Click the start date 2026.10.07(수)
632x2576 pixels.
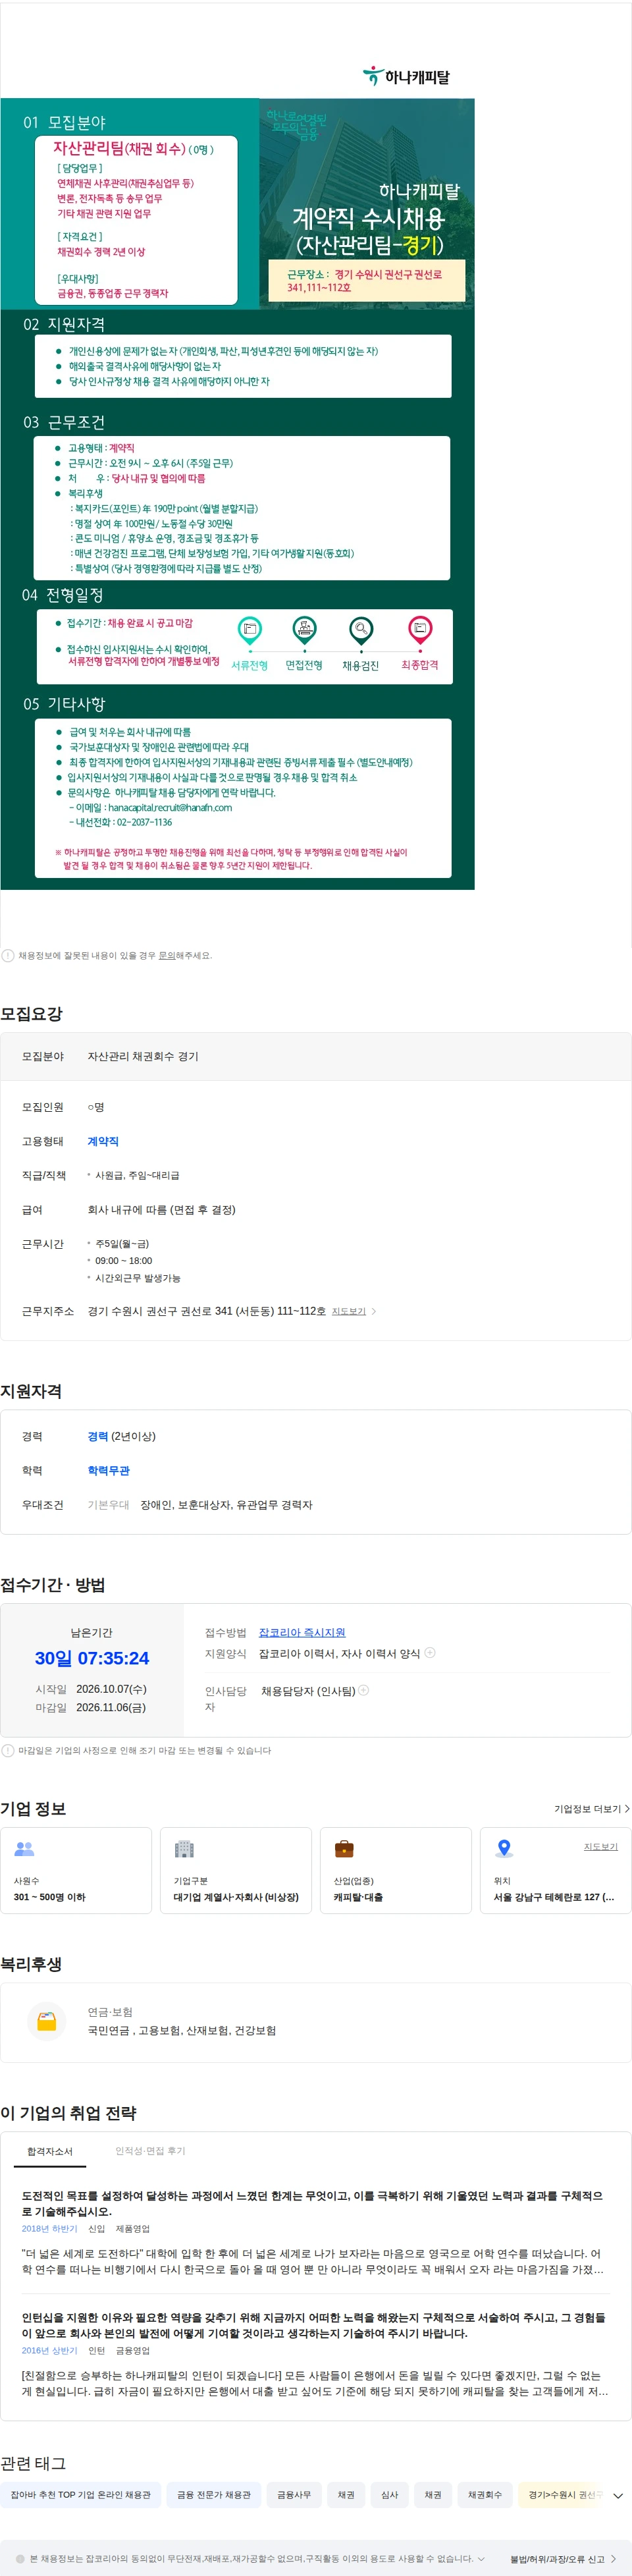point(111,1689)
